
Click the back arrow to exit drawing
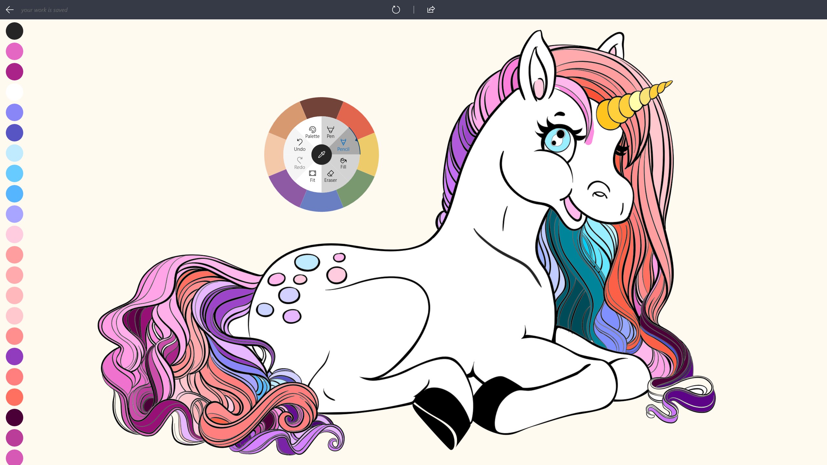pyautogui.click(x=10, y=10)
